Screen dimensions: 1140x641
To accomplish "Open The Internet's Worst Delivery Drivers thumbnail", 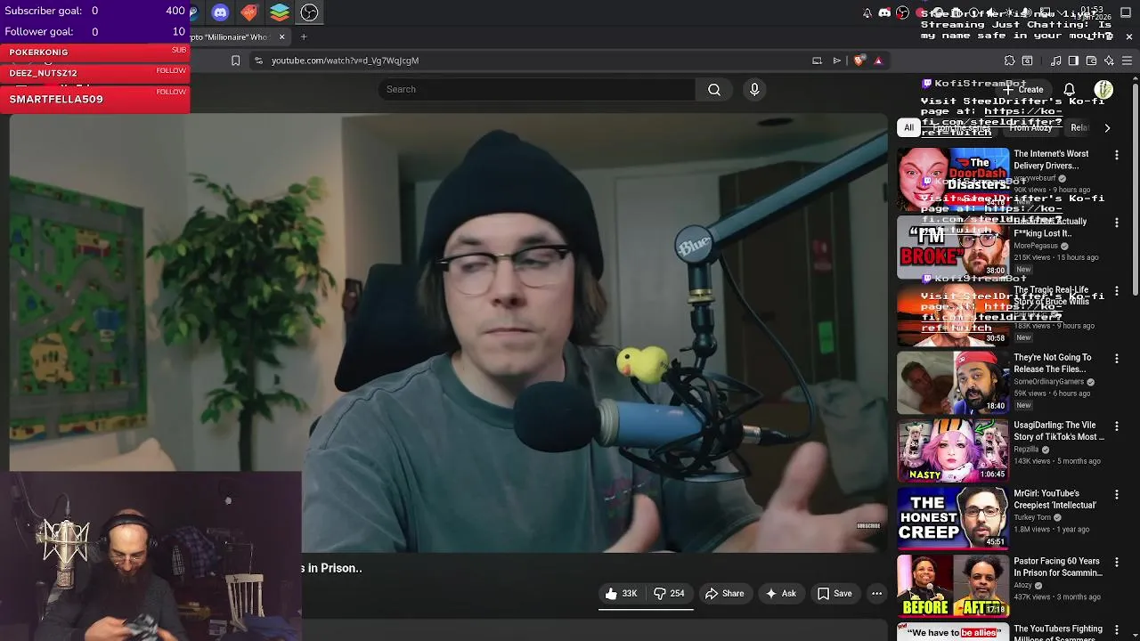I will click(x=953, y=179).
